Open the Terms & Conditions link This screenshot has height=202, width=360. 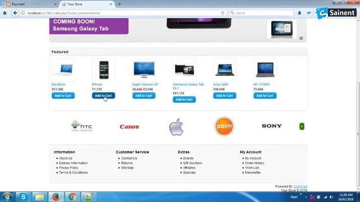[x=73, y=172]
